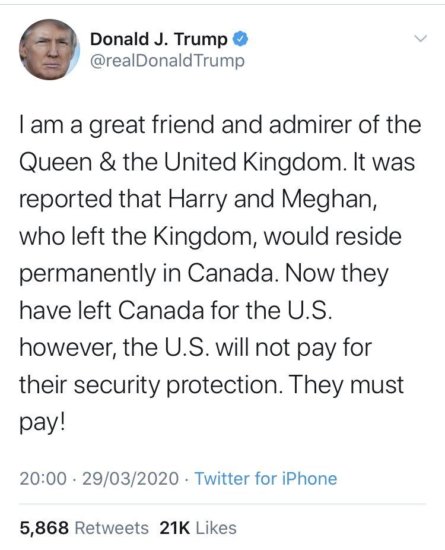Open Donald J. Trump's profile photo
Screen dimensions: 445x550
(x=49, y=49)
